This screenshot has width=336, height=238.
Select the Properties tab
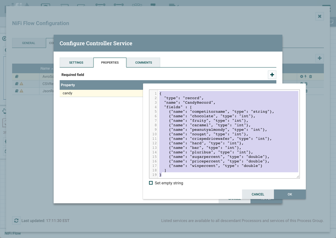coord(110,63)
